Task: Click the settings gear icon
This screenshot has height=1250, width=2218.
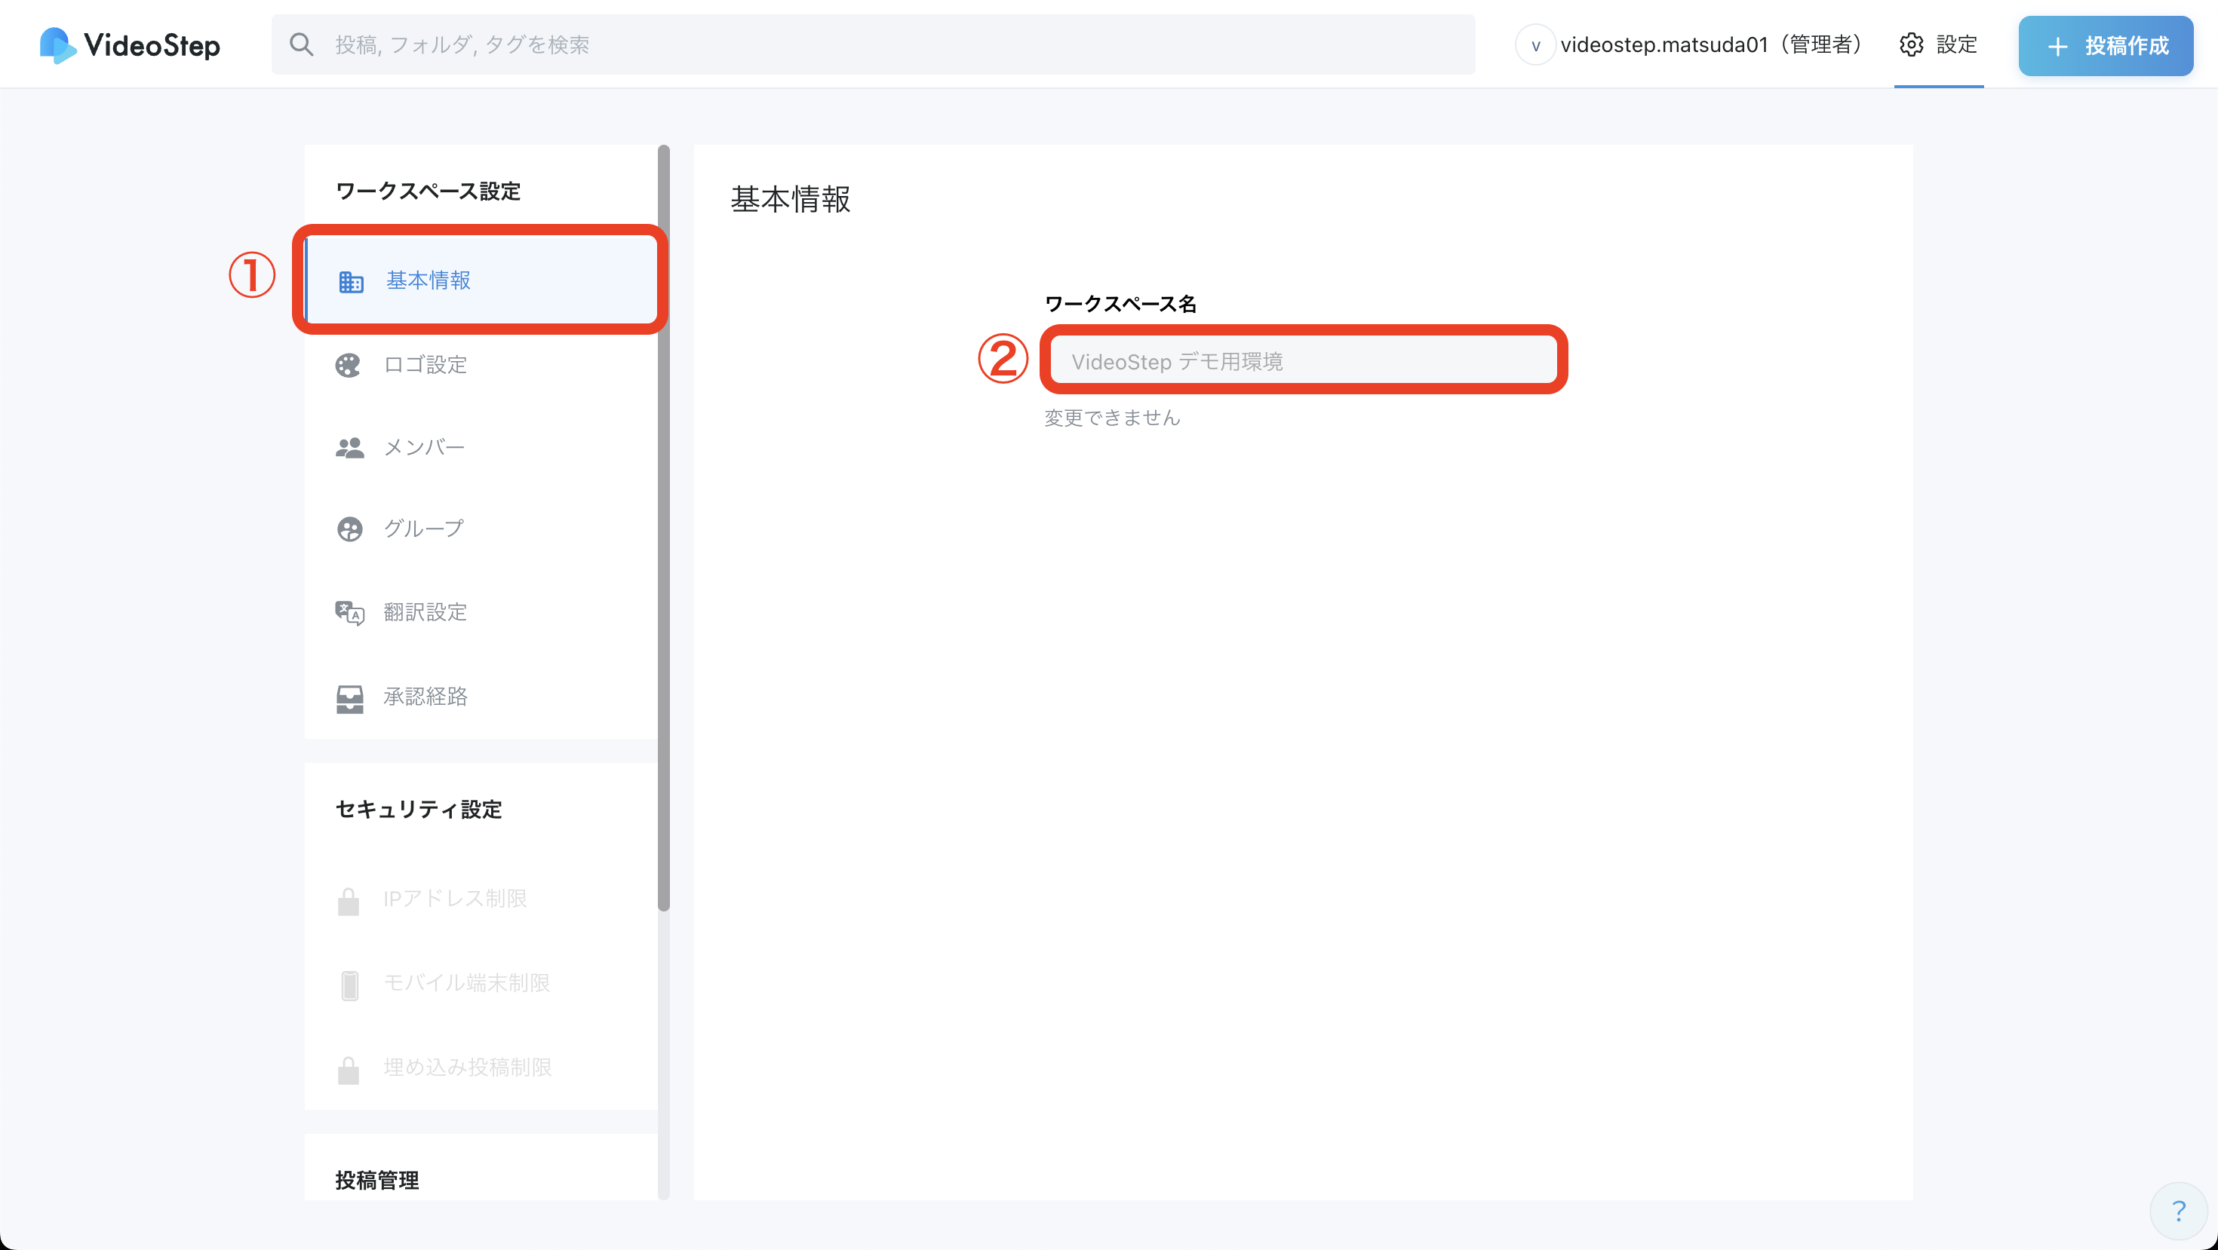Action: tap(1911, 44)
